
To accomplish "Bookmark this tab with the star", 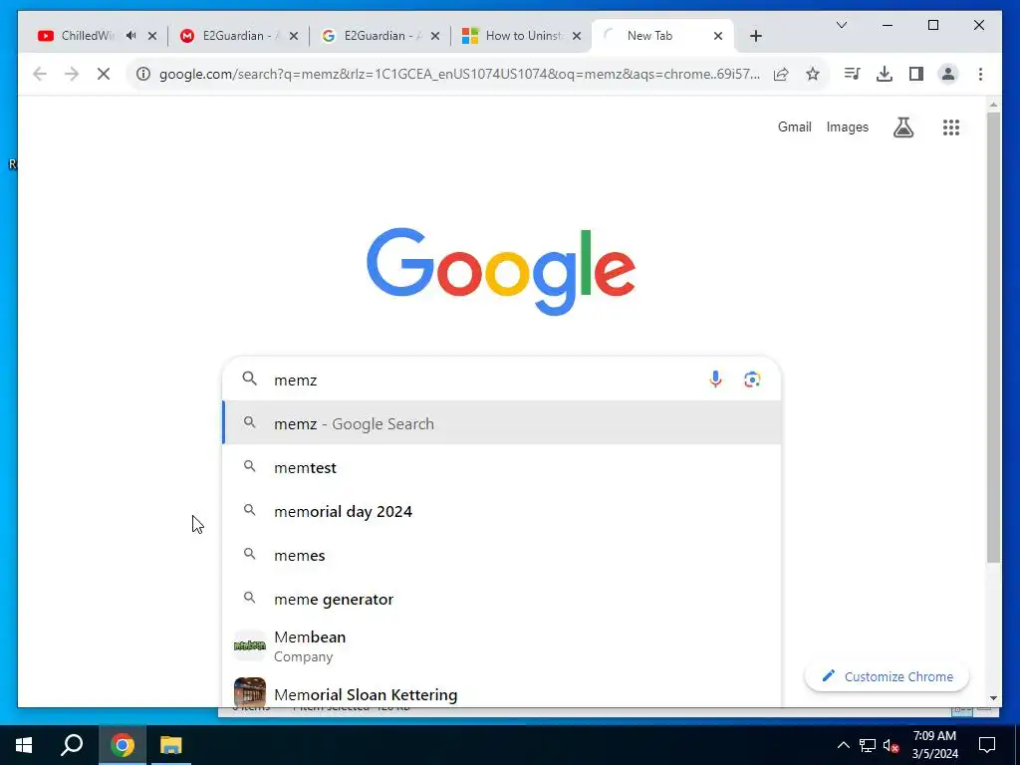I will pos(813,74).
